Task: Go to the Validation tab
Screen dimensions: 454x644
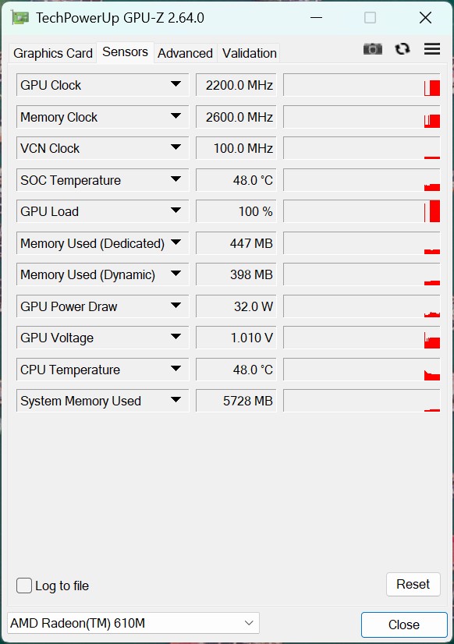Action: (249, 53)
